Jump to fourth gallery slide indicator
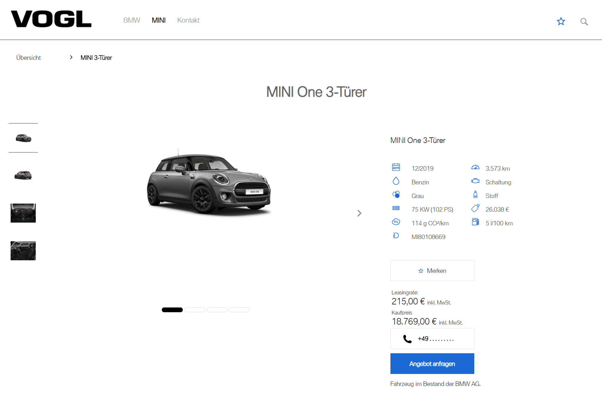The width and height of the screenshot is (602, 396). pyautogui.click(x=240, y=310)
